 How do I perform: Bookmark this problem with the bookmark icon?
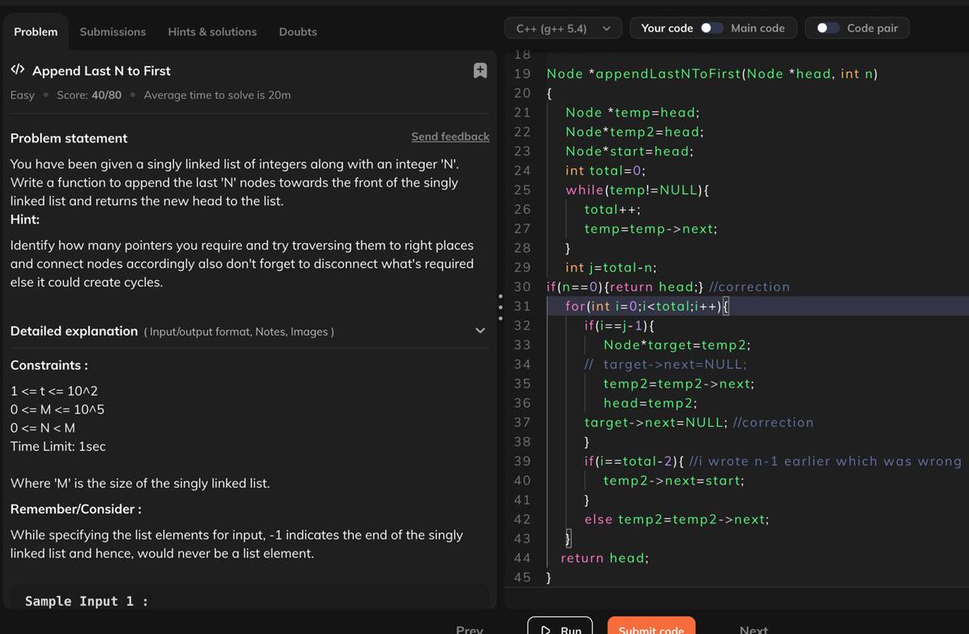coord(480,71)
